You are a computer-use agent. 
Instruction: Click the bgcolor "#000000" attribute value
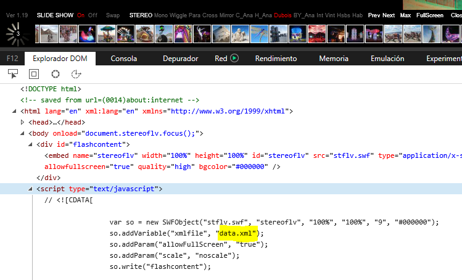click(x=250, y=167)
